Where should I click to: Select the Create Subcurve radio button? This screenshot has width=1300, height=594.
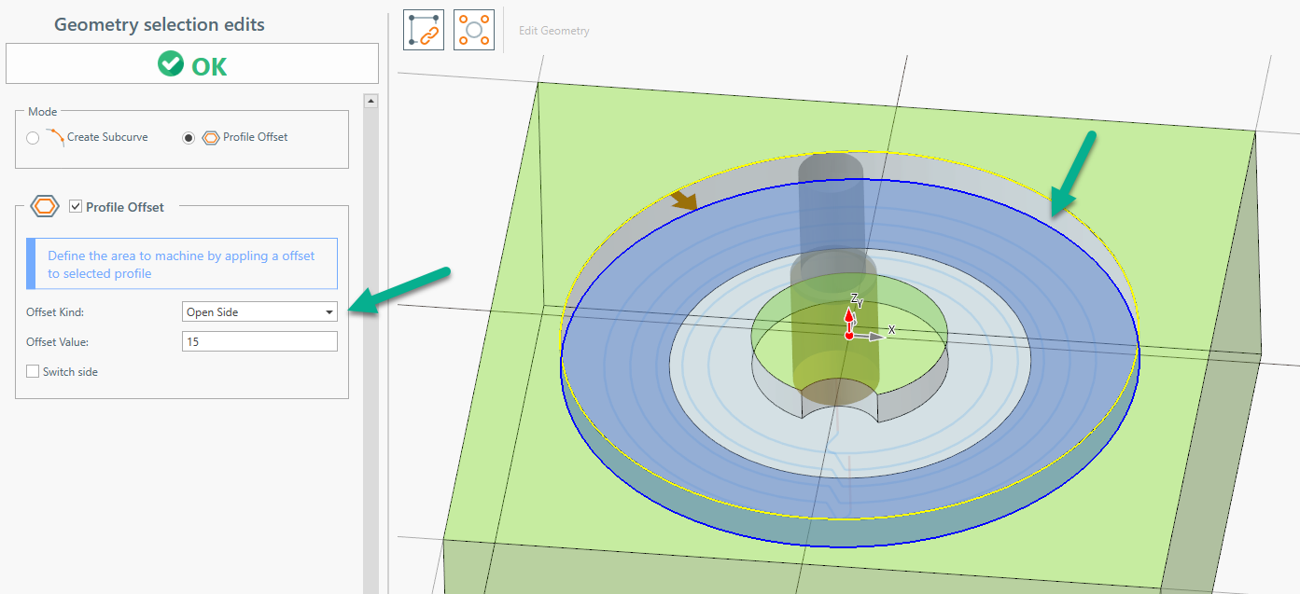coord(34,138)
